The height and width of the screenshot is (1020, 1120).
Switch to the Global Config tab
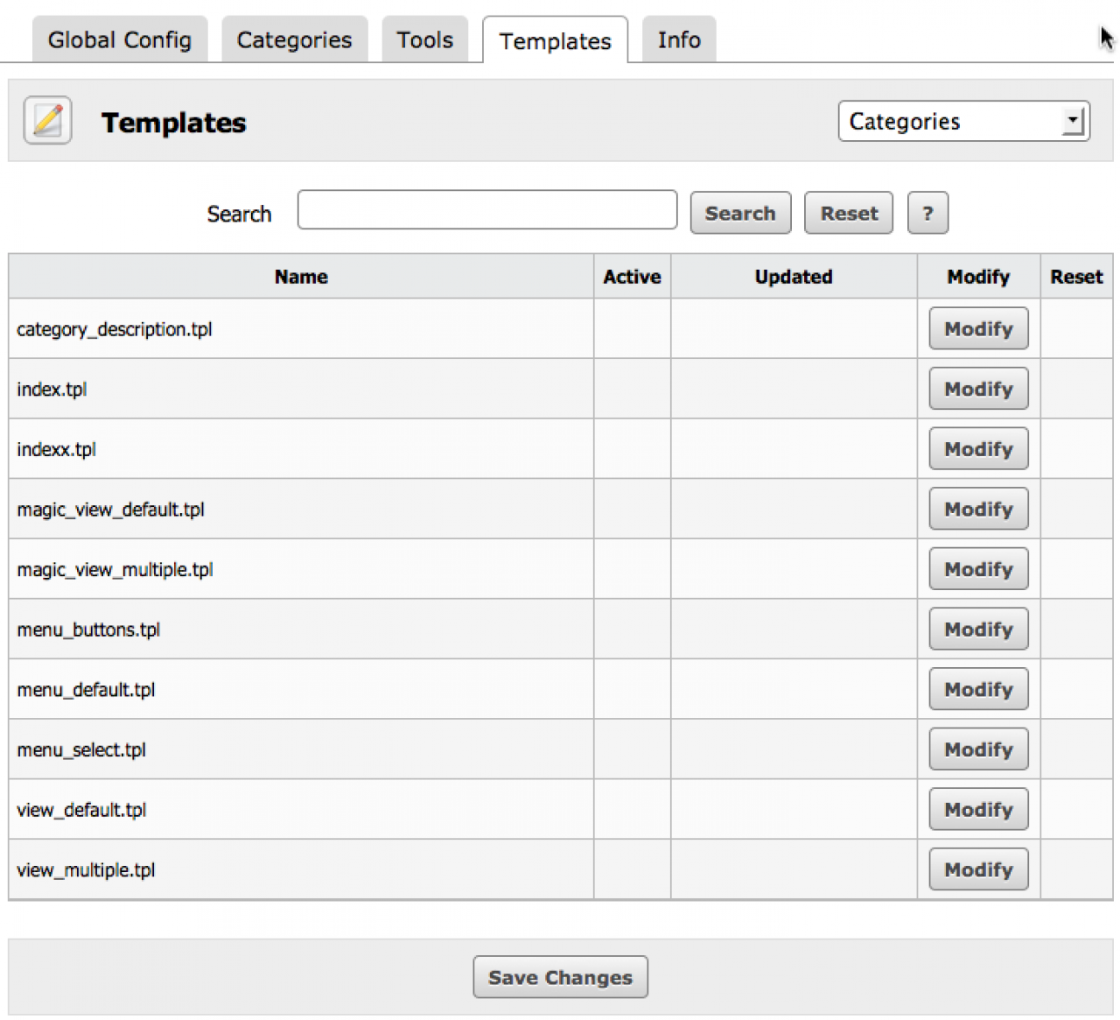[120, 40]
